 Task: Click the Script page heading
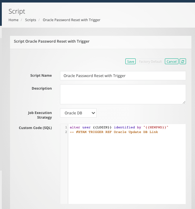point(17,11)
